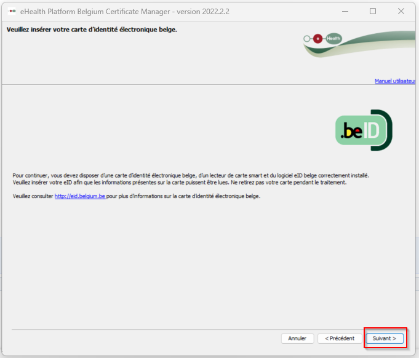Go back with the < Précédent button
The height and width of the screenshot is (358, 419).
pyautogui.click(x=340, y=338)
